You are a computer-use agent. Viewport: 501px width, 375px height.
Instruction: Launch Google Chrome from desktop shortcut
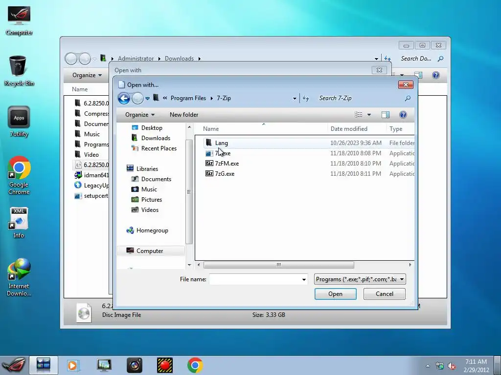(x=19, y=175)
